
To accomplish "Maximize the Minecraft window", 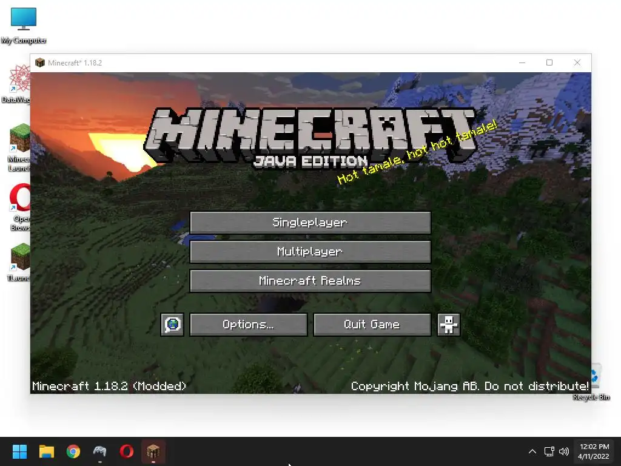I will [x=549, y=62].
